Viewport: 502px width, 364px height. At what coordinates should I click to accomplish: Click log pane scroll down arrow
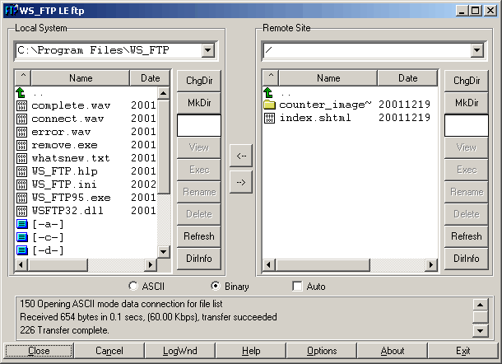(x=481, y=331)
